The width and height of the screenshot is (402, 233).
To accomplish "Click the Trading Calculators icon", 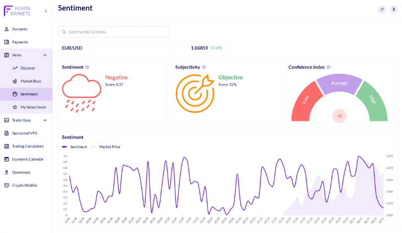I will click(x=6, y=146).
